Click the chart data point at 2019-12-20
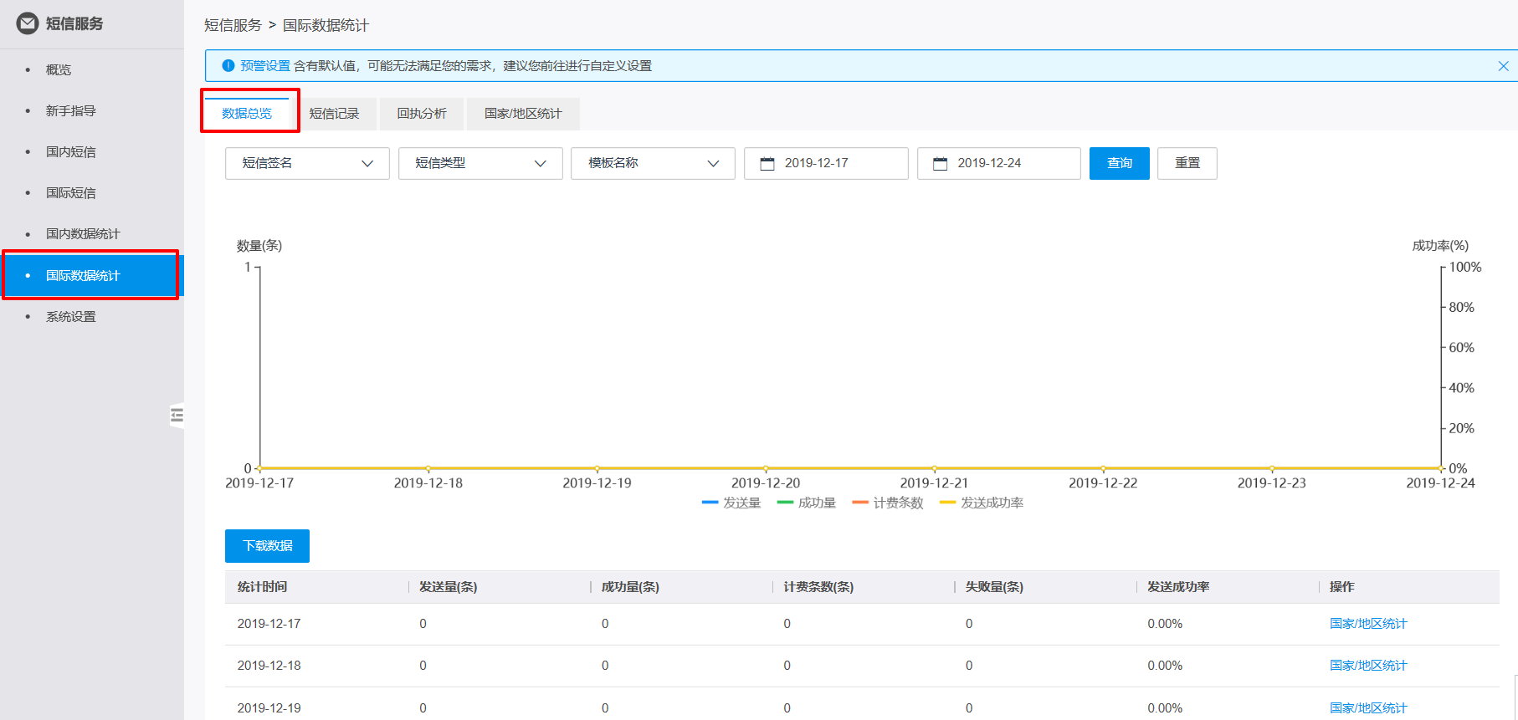The width and height of the screenshot is (1518, 720). (766, 468)
